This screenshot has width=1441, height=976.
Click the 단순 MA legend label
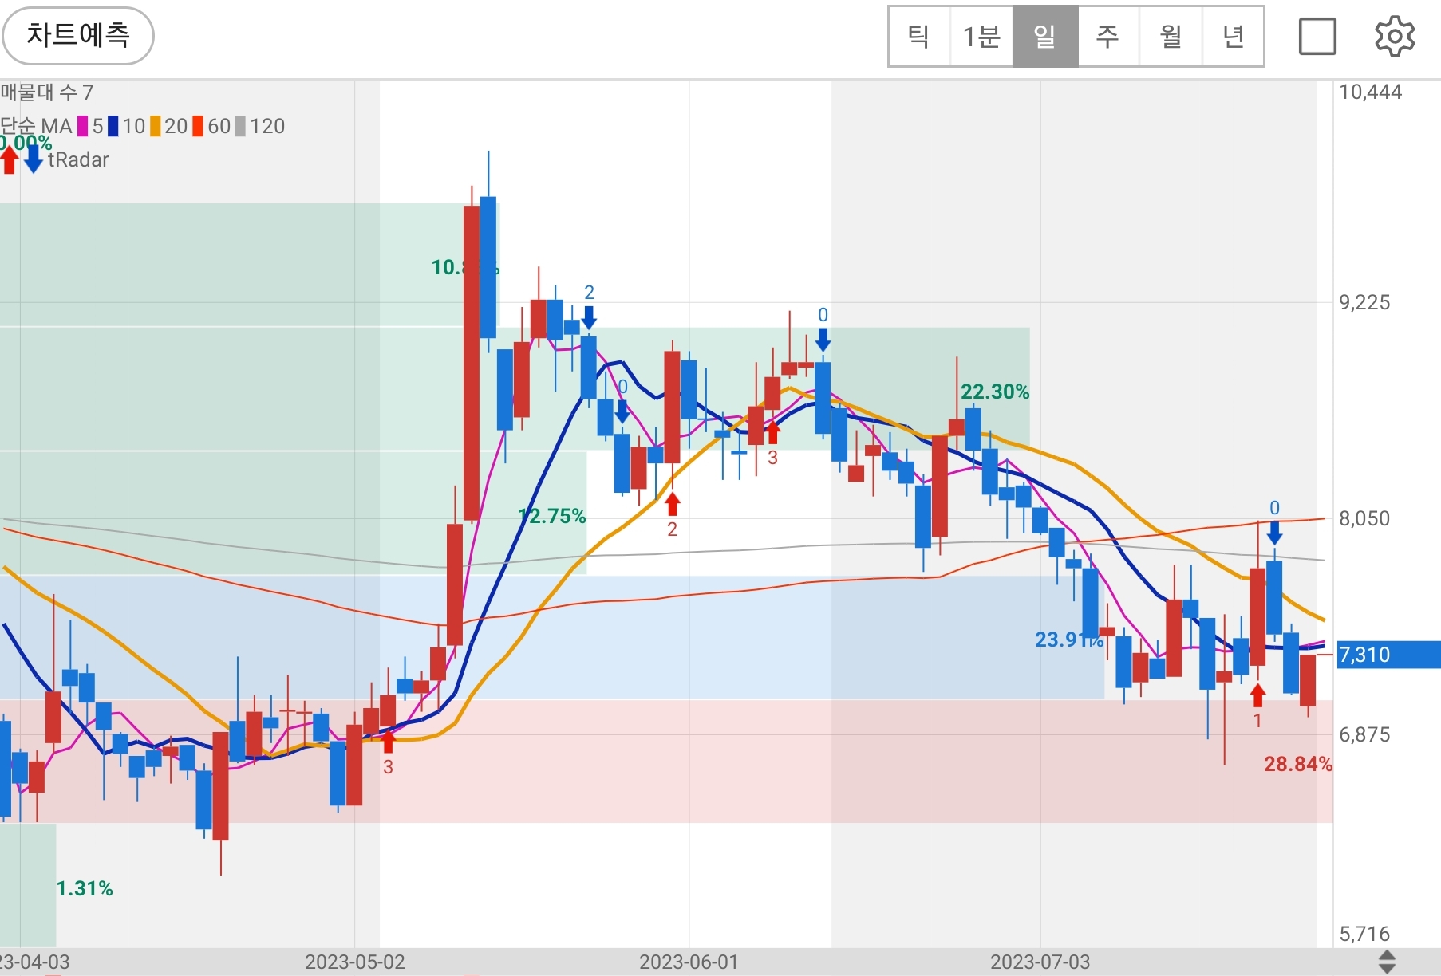(x=37, y=126)
